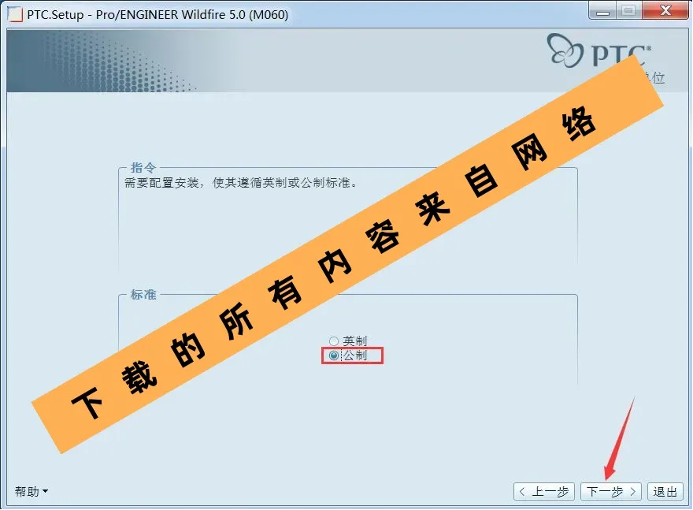Click 退出 to exit setup
Viewport: 693px width, 510px height.
[665, 491]
